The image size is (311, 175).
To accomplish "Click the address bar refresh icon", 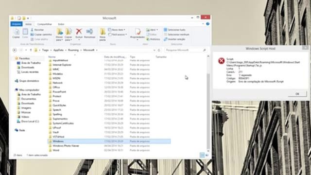I will point(159,50).
